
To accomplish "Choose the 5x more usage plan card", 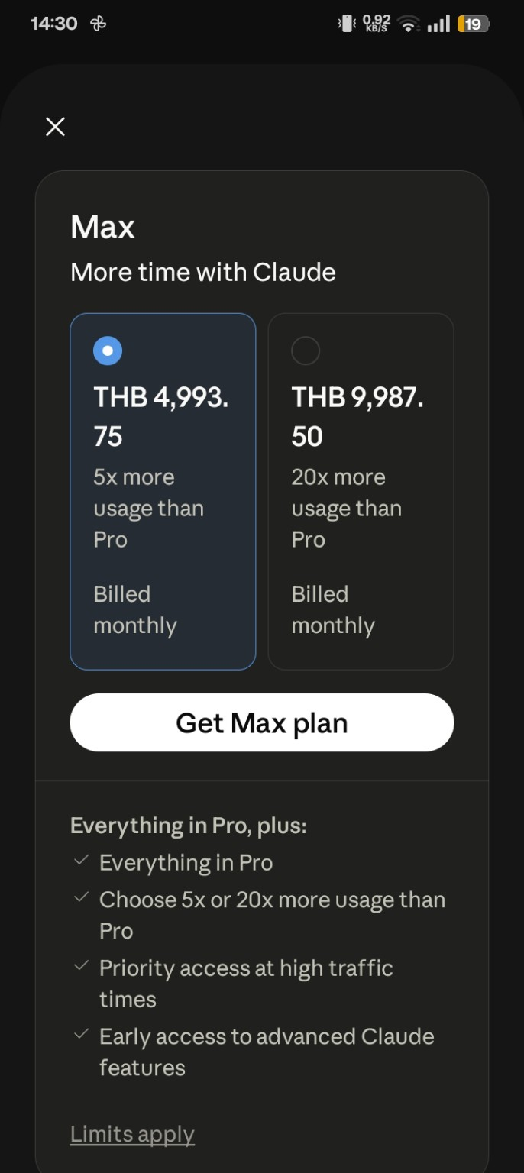I will pos(163,492).
